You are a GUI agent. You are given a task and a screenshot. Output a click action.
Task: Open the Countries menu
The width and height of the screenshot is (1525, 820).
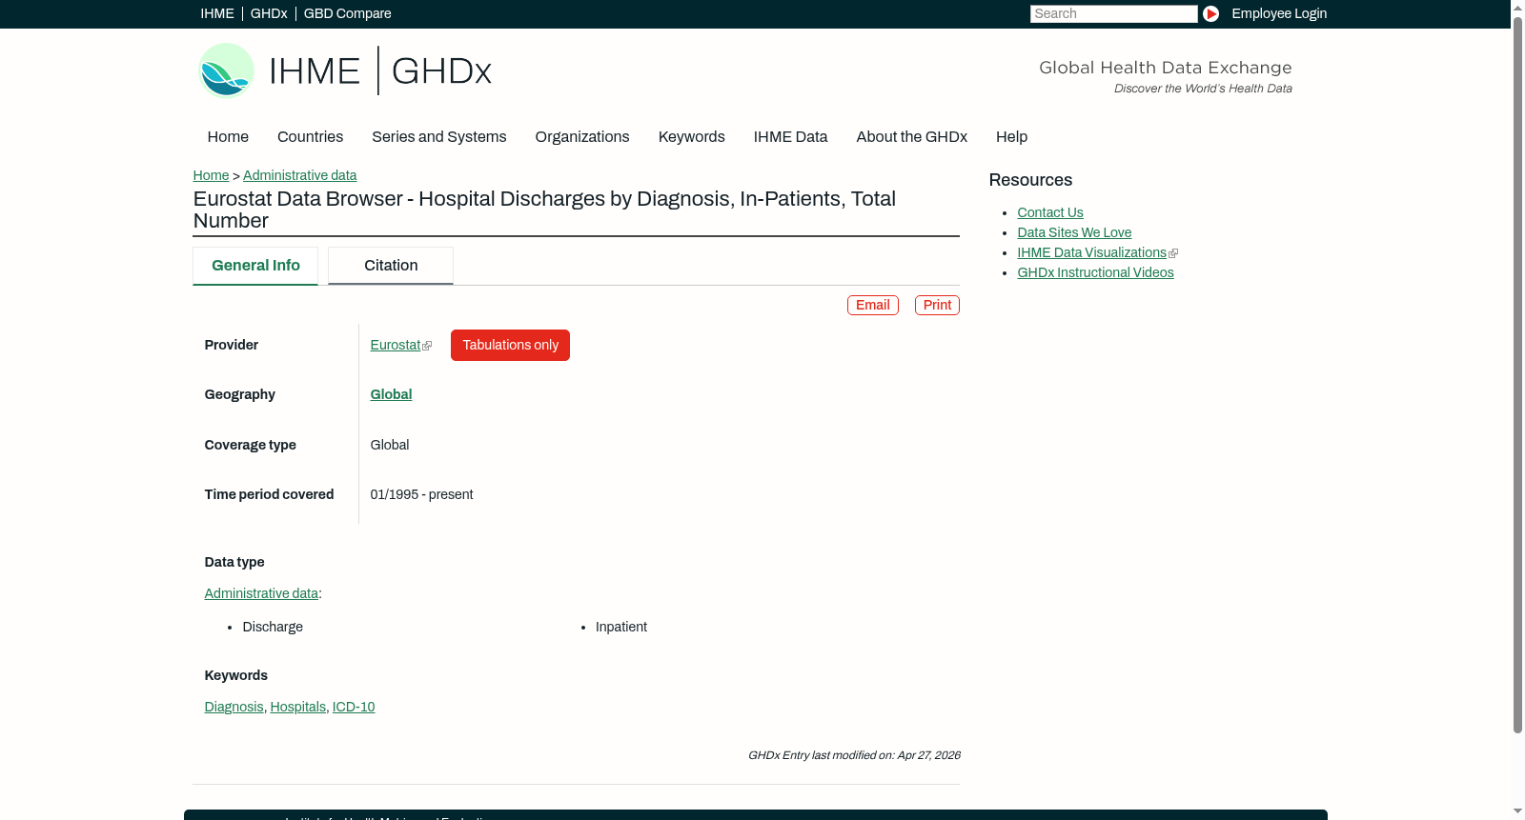tap(310, 137)
